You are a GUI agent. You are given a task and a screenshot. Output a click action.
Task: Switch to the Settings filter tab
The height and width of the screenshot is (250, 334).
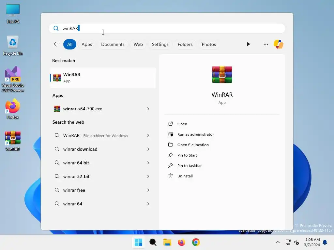coord(160,44)
